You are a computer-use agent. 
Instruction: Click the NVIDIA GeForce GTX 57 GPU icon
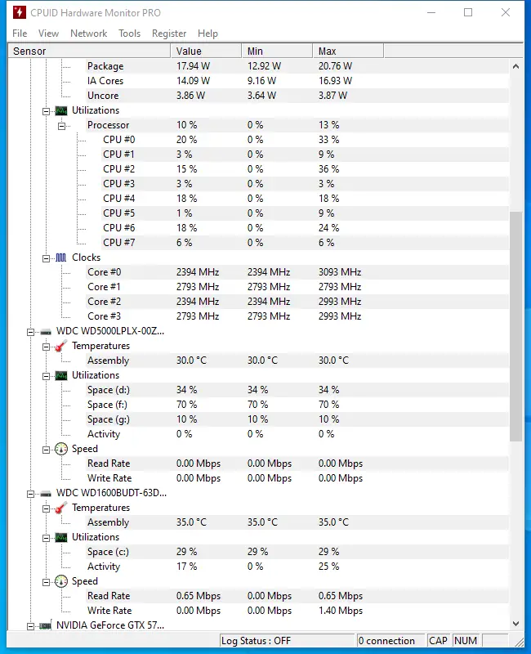(x=45, y=625)
